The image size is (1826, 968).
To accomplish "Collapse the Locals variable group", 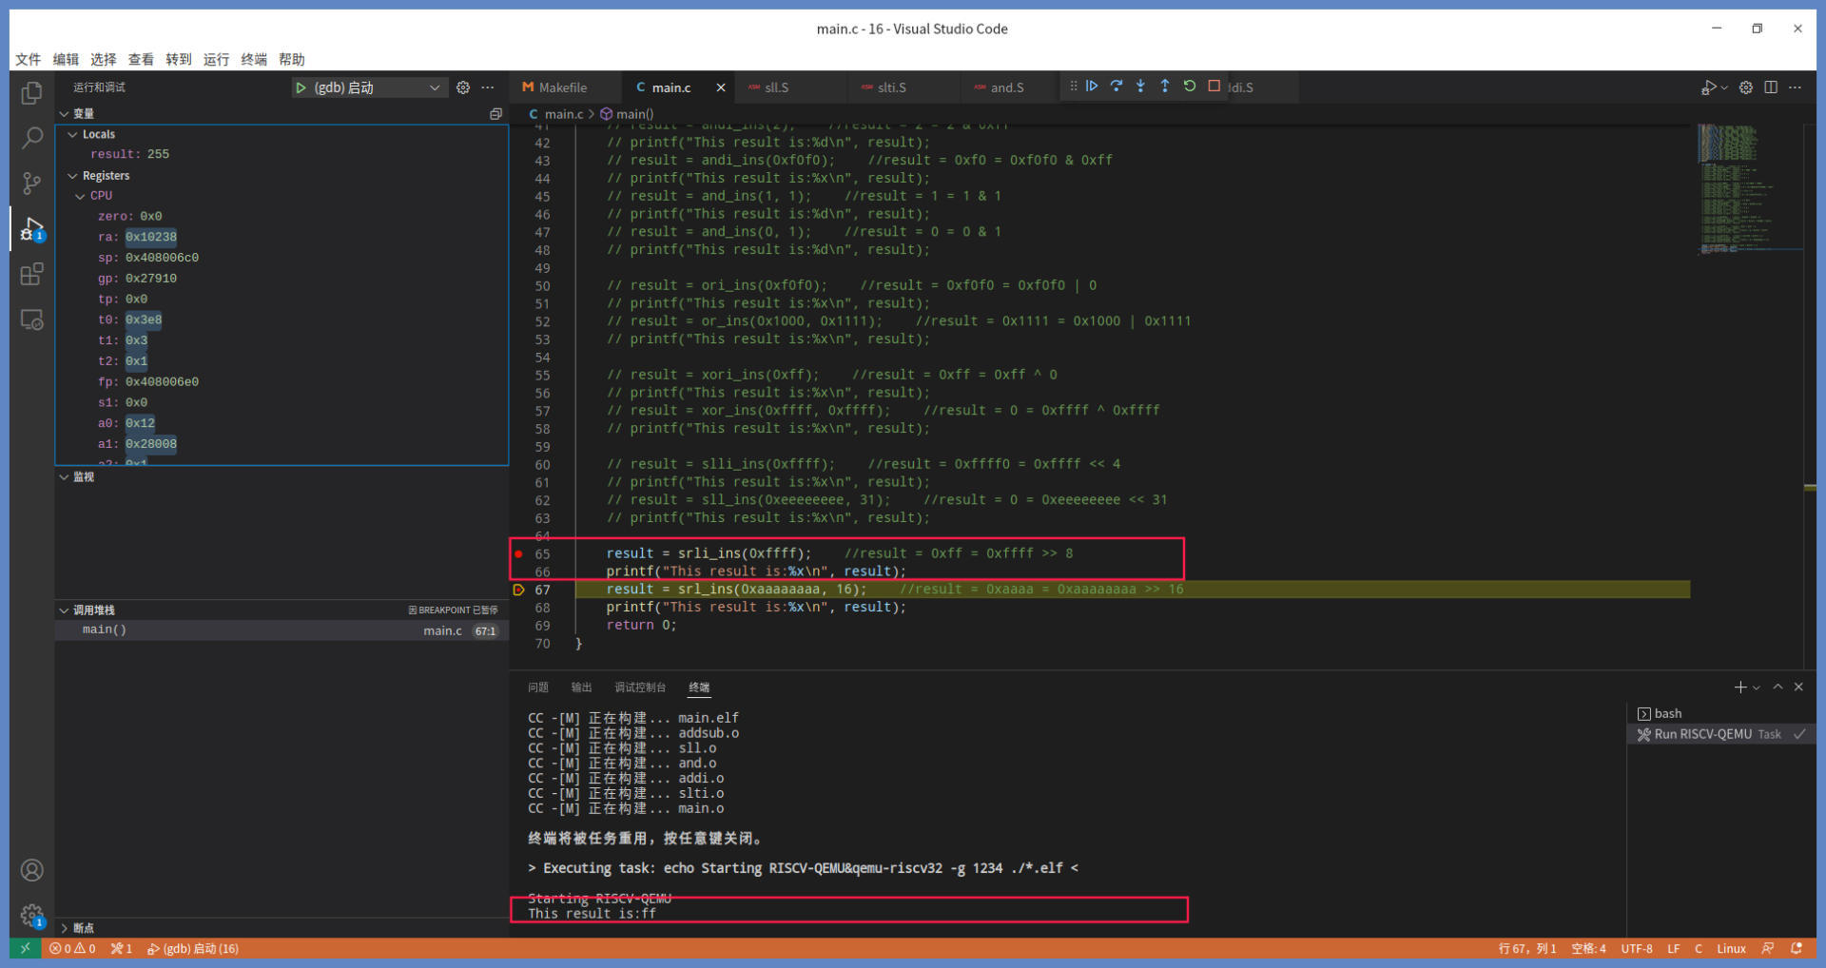I will pyautogui.click(x=72, y=134).
